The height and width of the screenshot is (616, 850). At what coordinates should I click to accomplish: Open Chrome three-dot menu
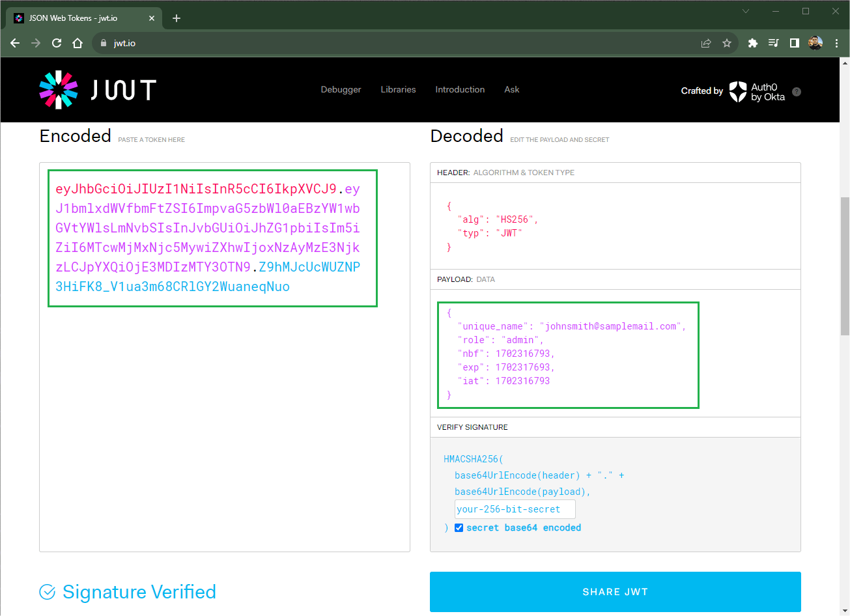click(836, 43)
